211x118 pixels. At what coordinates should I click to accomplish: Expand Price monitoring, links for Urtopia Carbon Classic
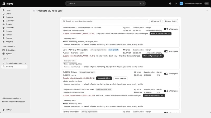point(72,103)
